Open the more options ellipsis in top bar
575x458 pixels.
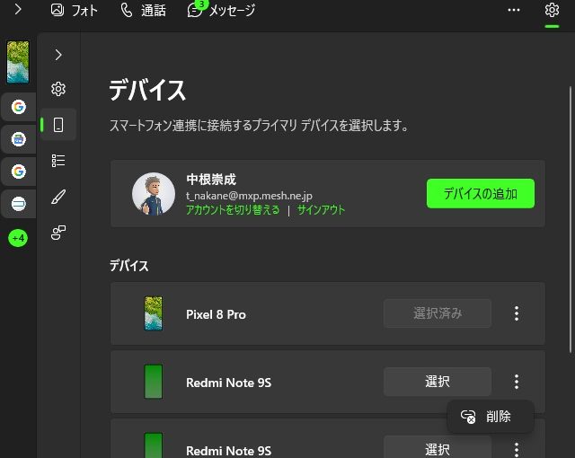[x=514, y=10]
